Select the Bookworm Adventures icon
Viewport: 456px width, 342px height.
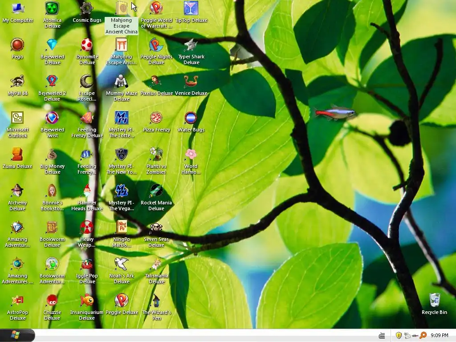53,264
